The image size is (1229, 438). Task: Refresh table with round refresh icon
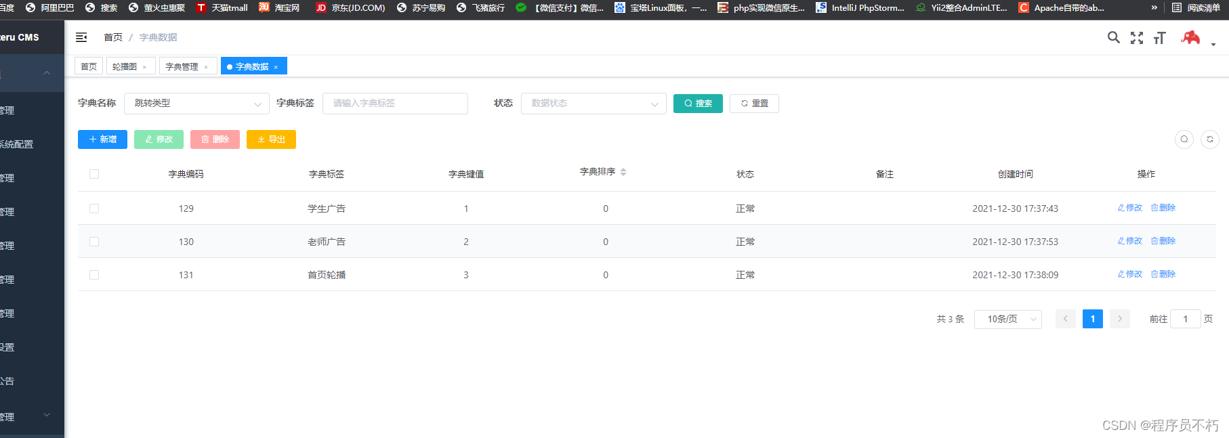[1210, 139]
